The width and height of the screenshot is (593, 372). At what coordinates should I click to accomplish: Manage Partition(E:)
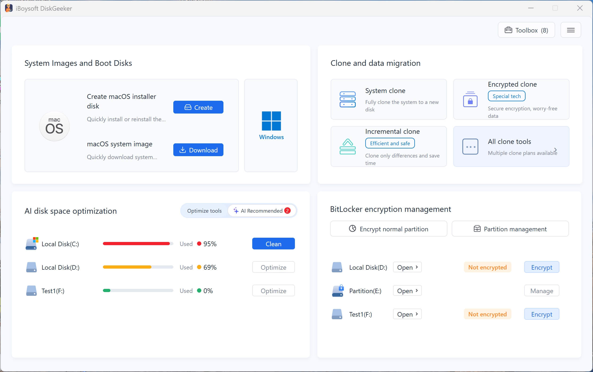point(542,291)
